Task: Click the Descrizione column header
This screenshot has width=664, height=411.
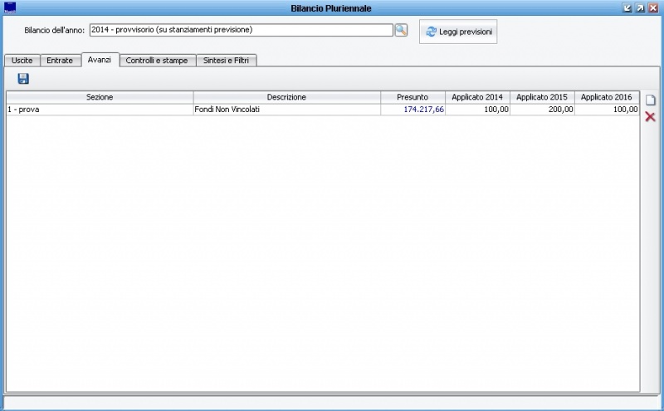Action: pos(286,97)
